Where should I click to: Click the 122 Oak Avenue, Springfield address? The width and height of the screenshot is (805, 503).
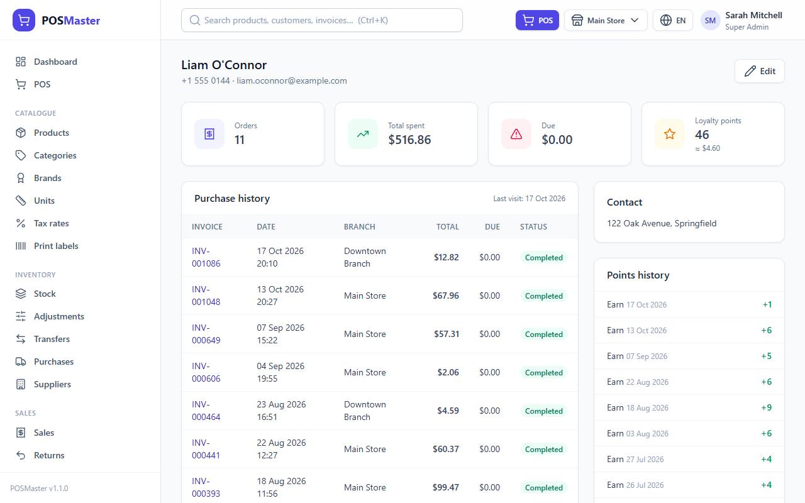(x=662, y=223)
